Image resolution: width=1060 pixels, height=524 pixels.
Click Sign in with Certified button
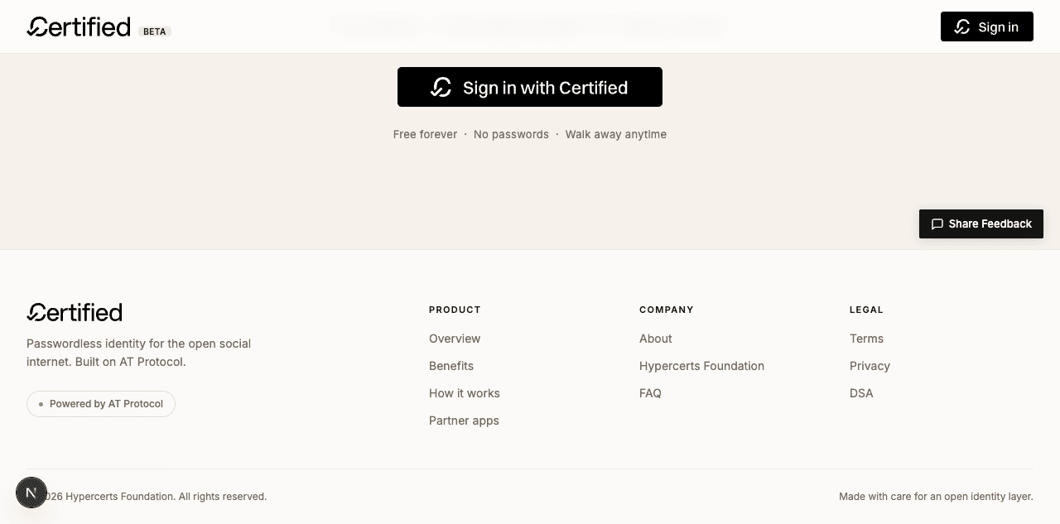point(530,87)
